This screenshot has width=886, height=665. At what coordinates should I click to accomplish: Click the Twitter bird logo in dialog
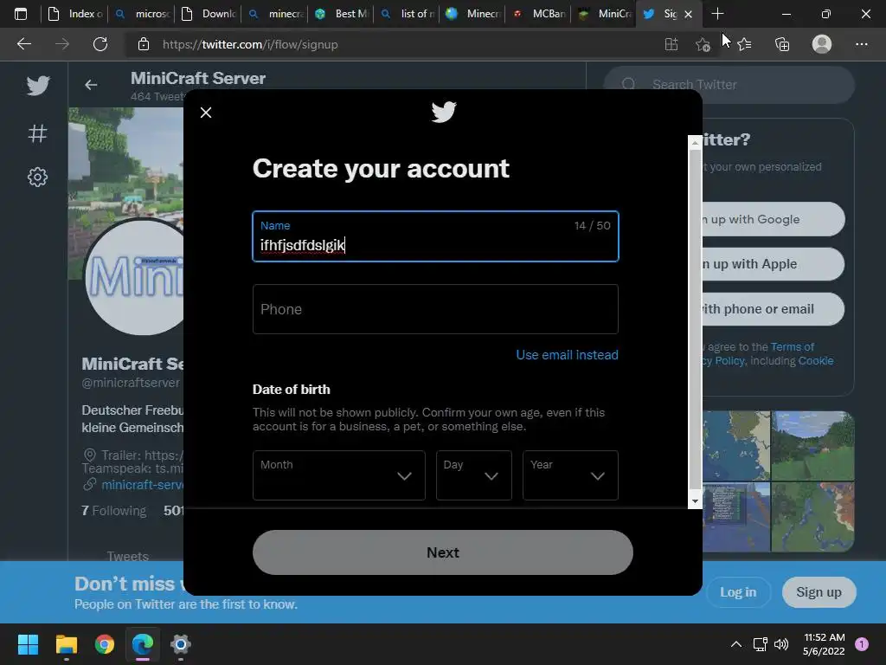(444, 112)
